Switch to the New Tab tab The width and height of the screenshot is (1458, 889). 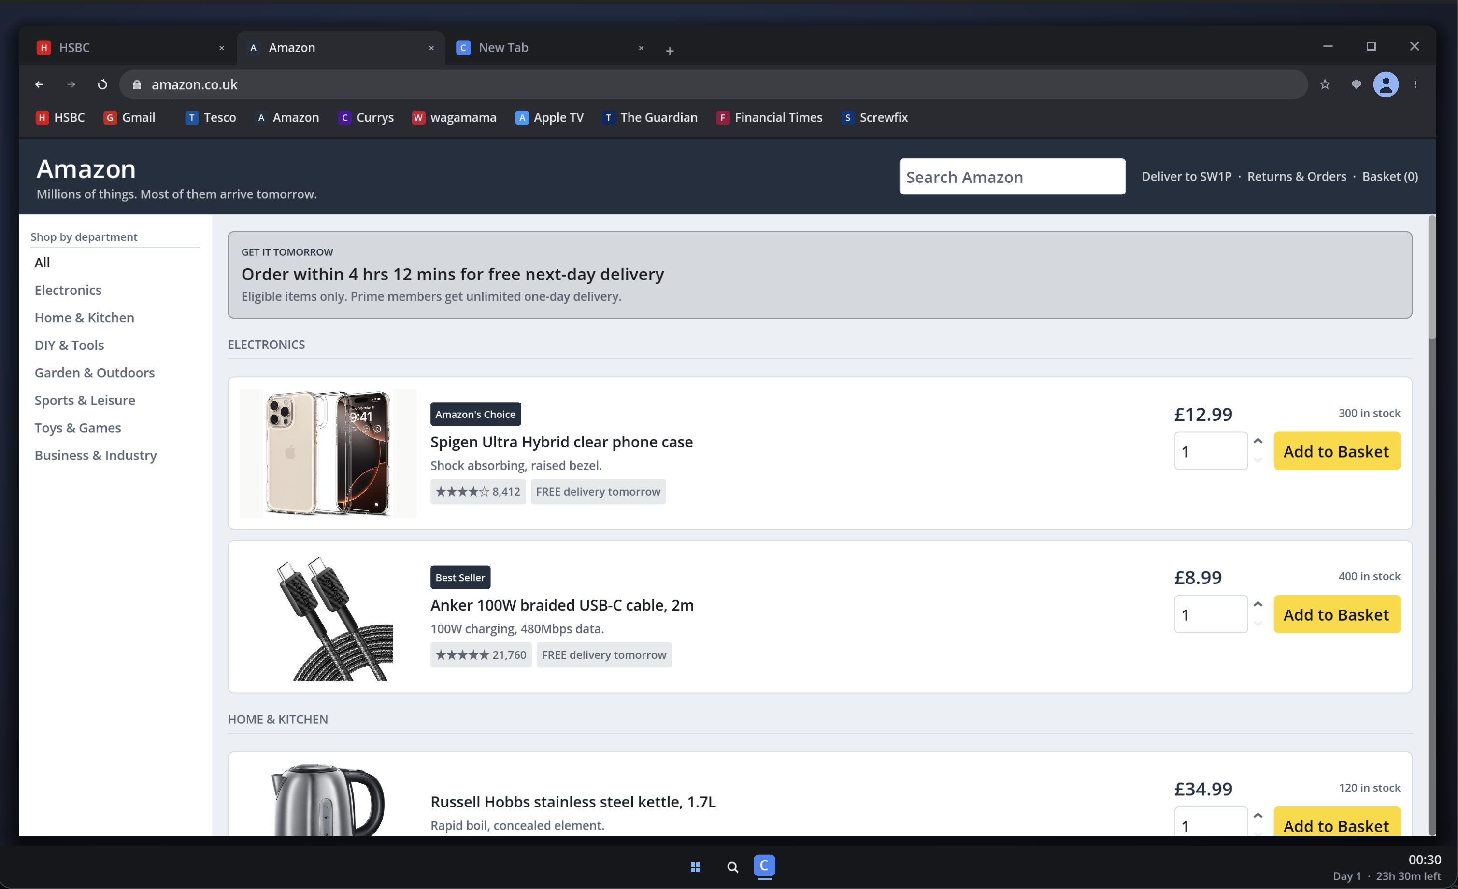tap(550, 48)
